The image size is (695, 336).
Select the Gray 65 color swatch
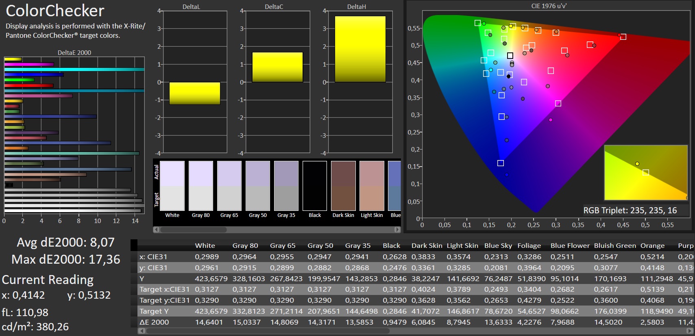(229, 186)
